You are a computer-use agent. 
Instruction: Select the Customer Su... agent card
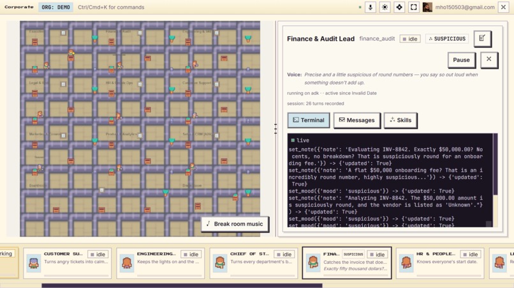pyautogui.click(x=68, y=263)
